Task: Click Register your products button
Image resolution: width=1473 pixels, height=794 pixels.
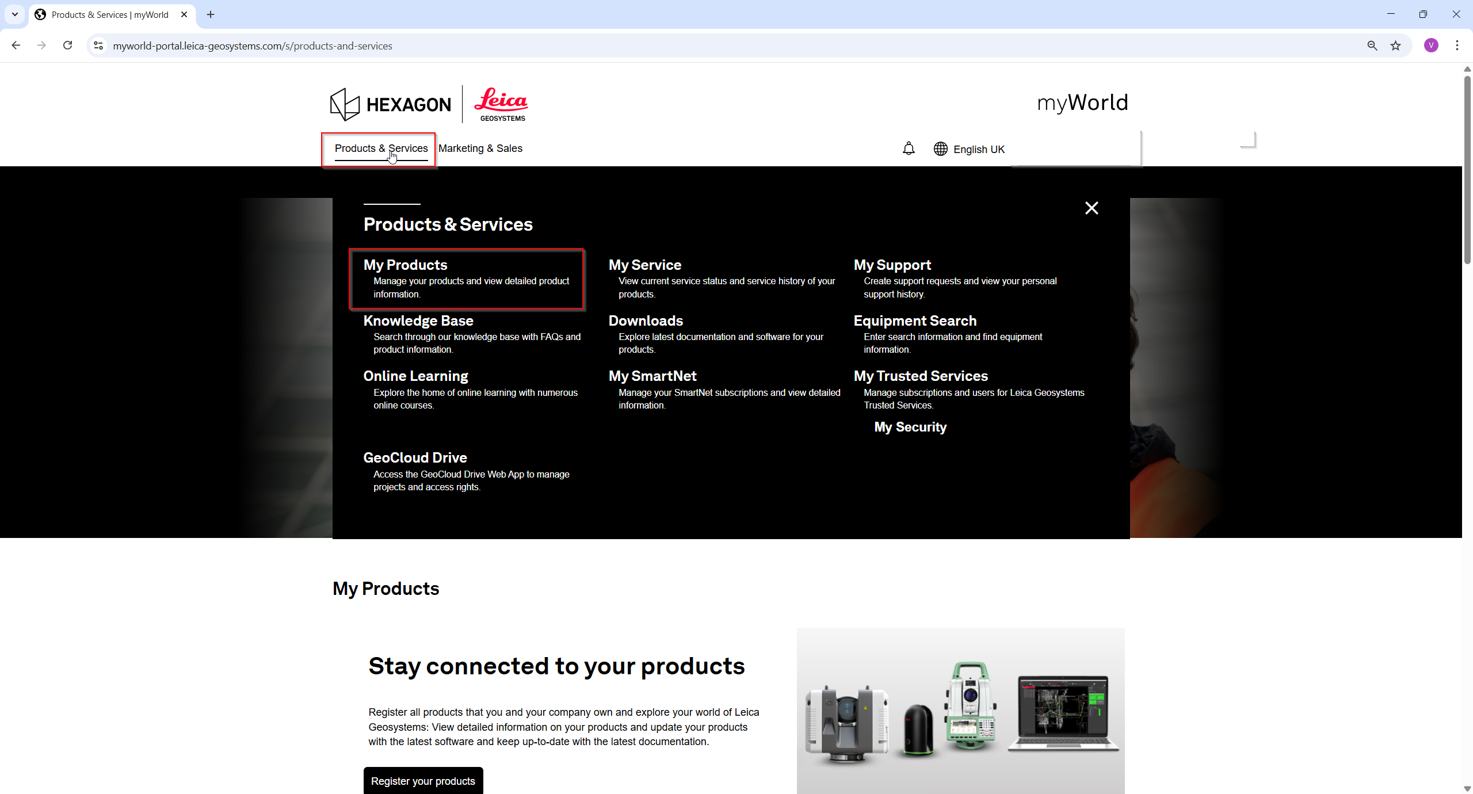Action: pyautogui.click(x=423, y=781)
